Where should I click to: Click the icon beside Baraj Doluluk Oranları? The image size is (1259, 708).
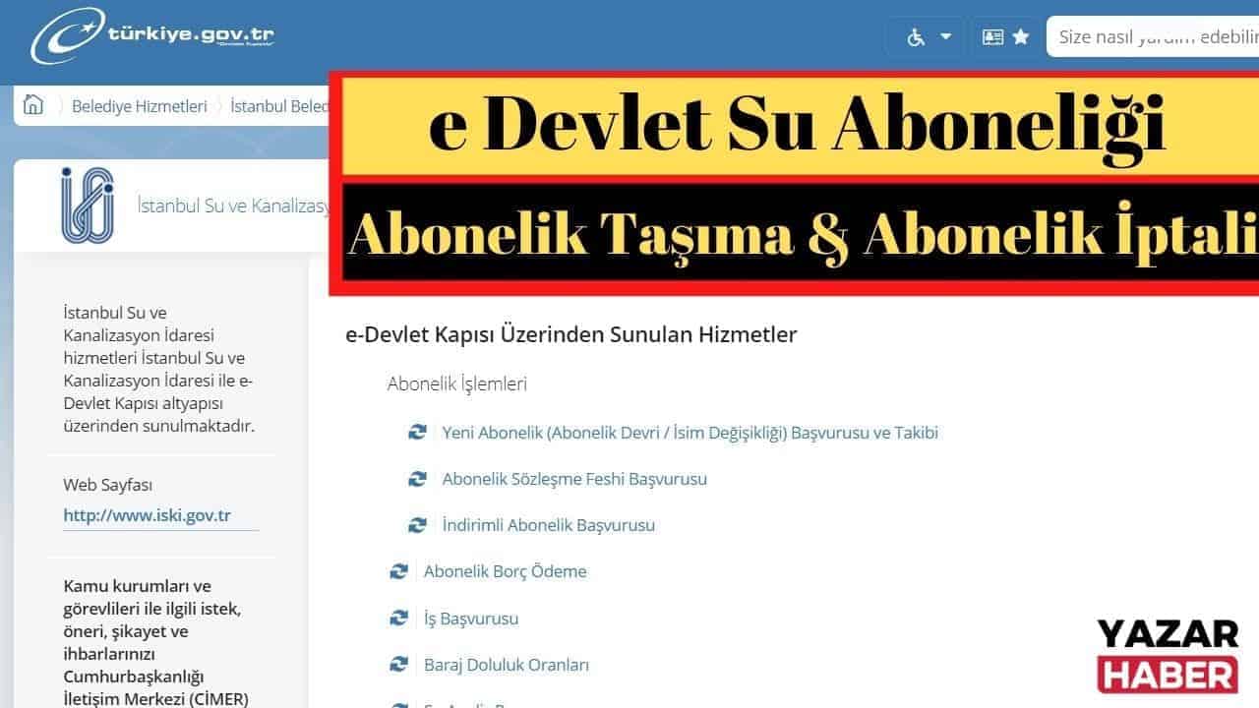point(398,665)
